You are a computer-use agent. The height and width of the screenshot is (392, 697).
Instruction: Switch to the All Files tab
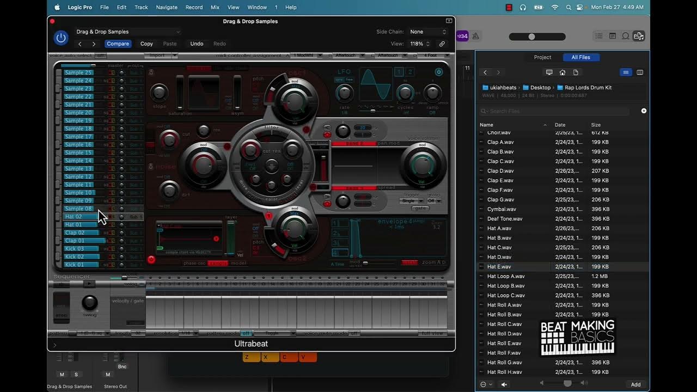click(580, 57)
